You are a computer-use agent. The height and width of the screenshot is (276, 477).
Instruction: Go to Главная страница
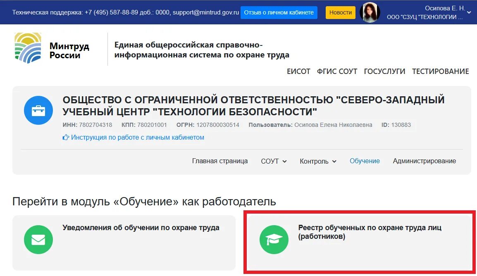[219, 161]
